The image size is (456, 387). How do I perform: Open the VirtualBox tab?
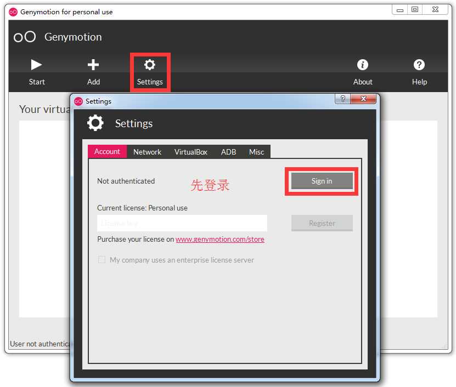pos(191,152)
